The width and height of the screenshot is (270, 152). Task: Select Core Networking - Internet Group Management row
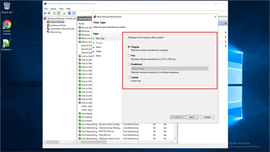126,128
